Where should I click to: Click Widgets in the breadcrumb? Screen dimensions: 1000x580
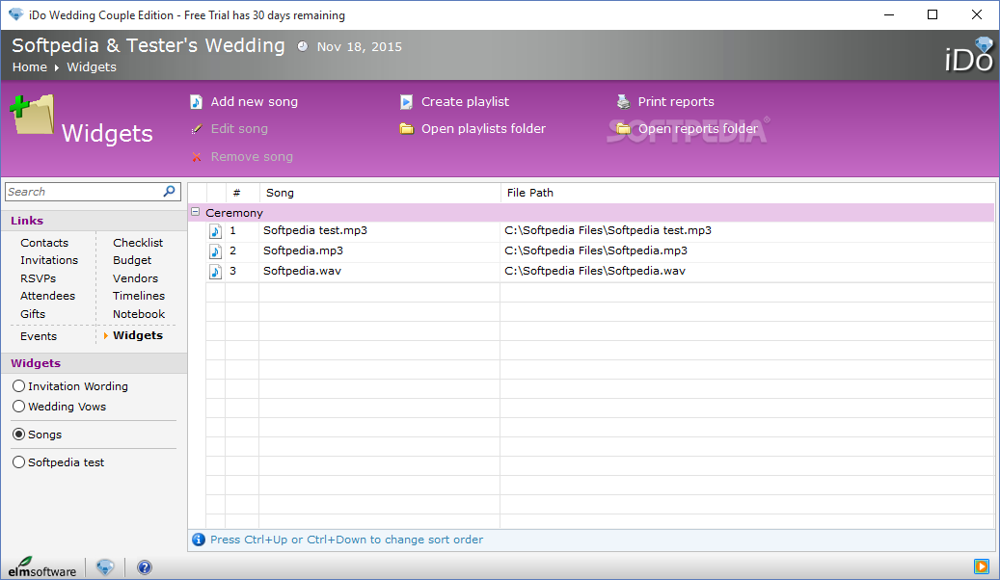tap(92, 66)
